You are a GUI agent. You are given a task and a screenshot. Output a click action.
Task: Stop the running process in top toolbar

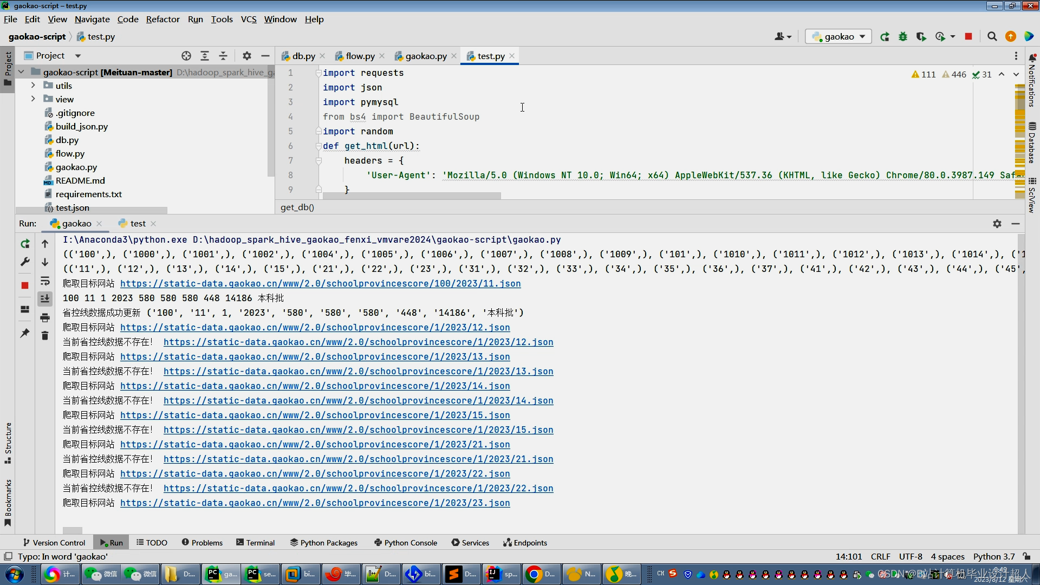[968, 37]
